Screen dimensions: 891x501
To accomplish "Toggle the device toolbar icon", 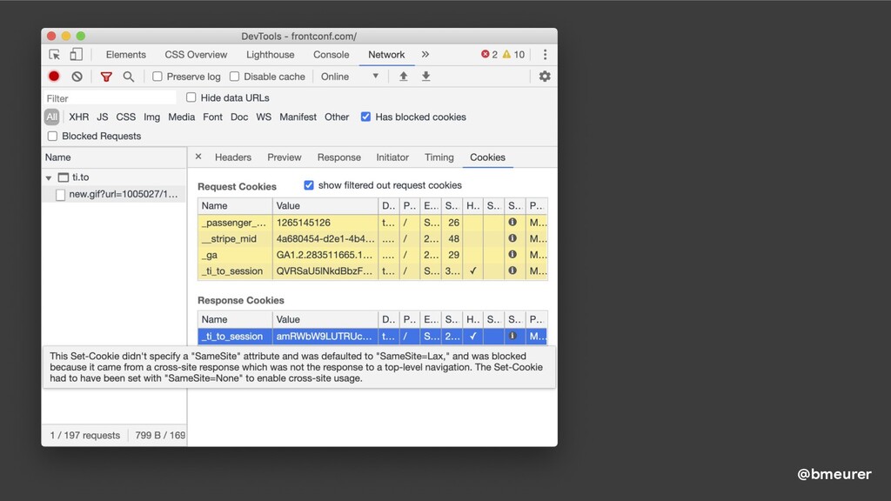I will pos(76,55).
